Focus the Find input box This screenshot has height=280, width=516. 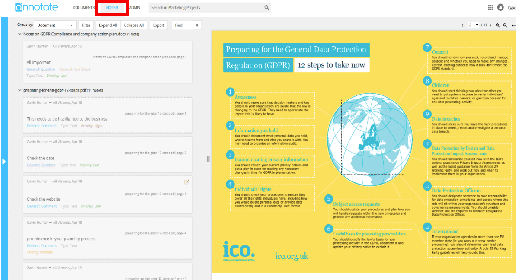click(x=182, y=25)
